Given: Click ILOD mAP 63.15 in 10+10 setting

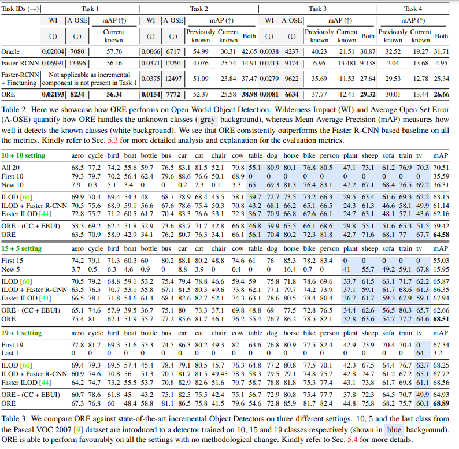Looking at the screenshot, I should tap(441, 197).
